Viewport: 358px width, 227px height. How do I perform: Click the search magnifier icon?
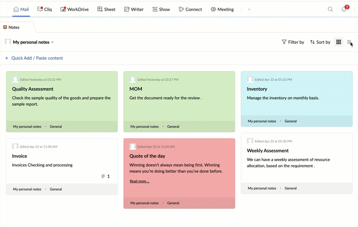(330, 9)
